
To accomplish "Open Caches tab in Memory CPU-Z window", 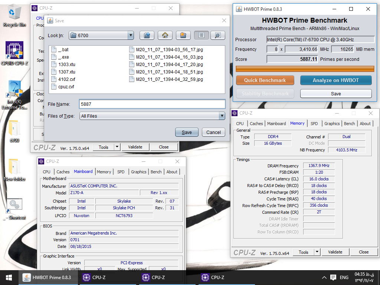I will click(256, 124).
